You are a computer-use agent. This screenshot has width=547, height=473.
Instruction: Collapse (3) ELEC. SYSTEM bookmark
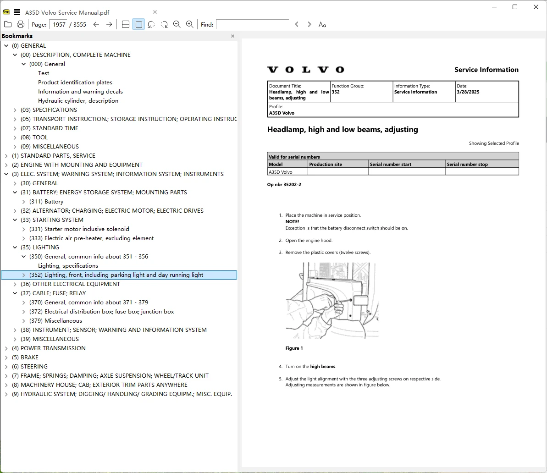tap(6, 174)
